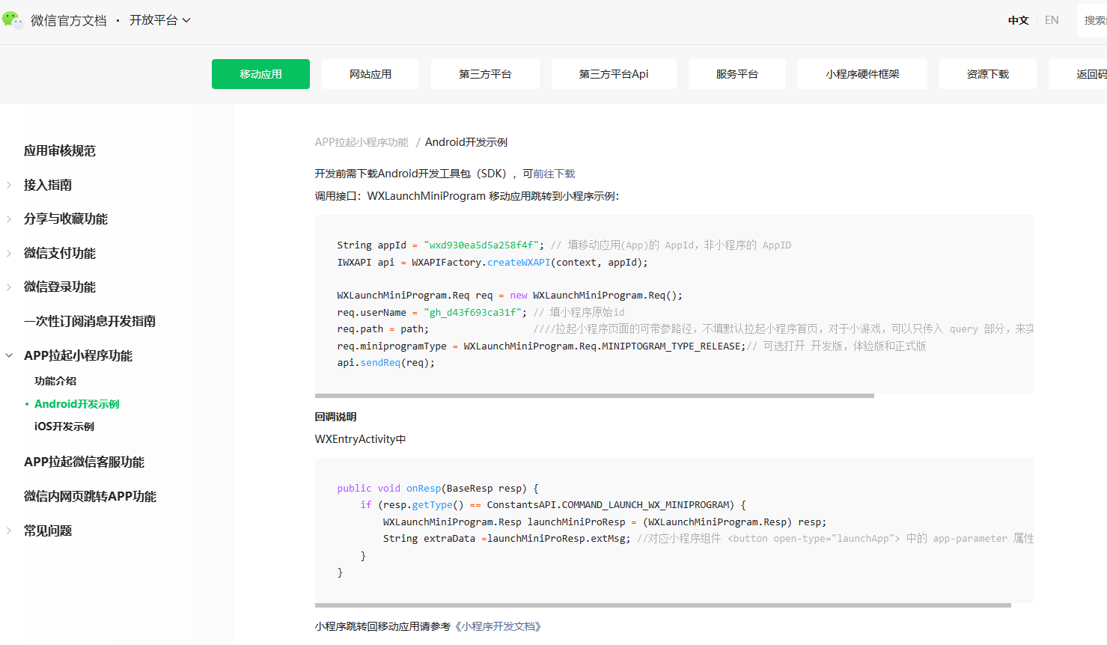Expand the 微信登录功能 chevron
Viewport: 1107px width, 645px height.
coord(9,287)
